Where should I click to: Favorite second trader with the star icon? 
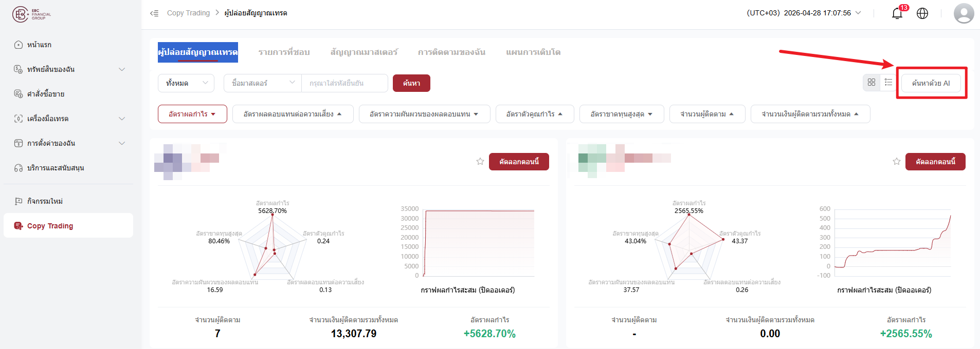click(897, 162)
